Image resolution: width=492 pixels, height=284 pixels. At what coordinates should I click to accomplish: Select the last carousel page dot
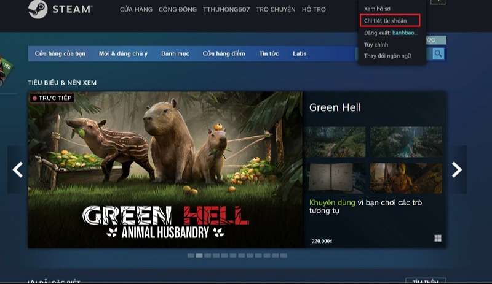(x=284, y=256)
